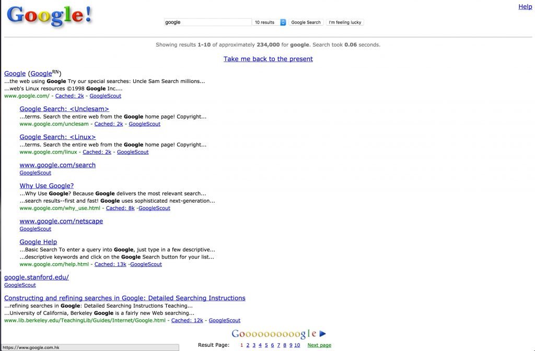View the Cached: 13k link
The width and height of the screenshot is (535, 351).
(110, 264)
